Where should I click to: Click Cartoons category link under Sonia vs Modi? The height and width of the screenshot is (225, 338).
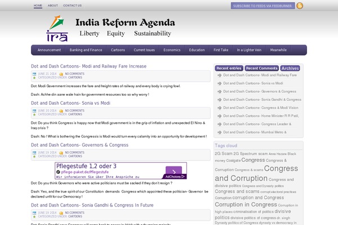pos(75,114)
